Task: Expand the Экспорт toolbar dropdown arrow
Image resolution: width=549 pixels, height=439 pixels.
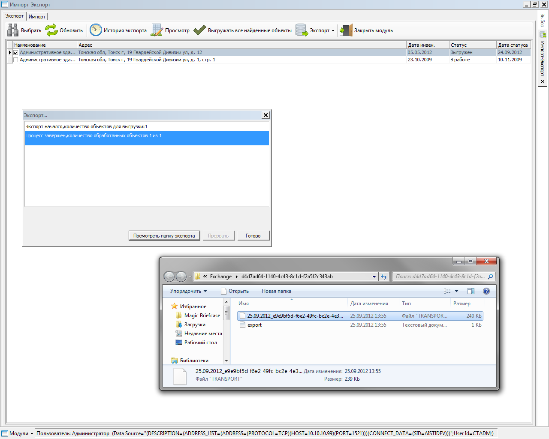Action: point(333,31)
